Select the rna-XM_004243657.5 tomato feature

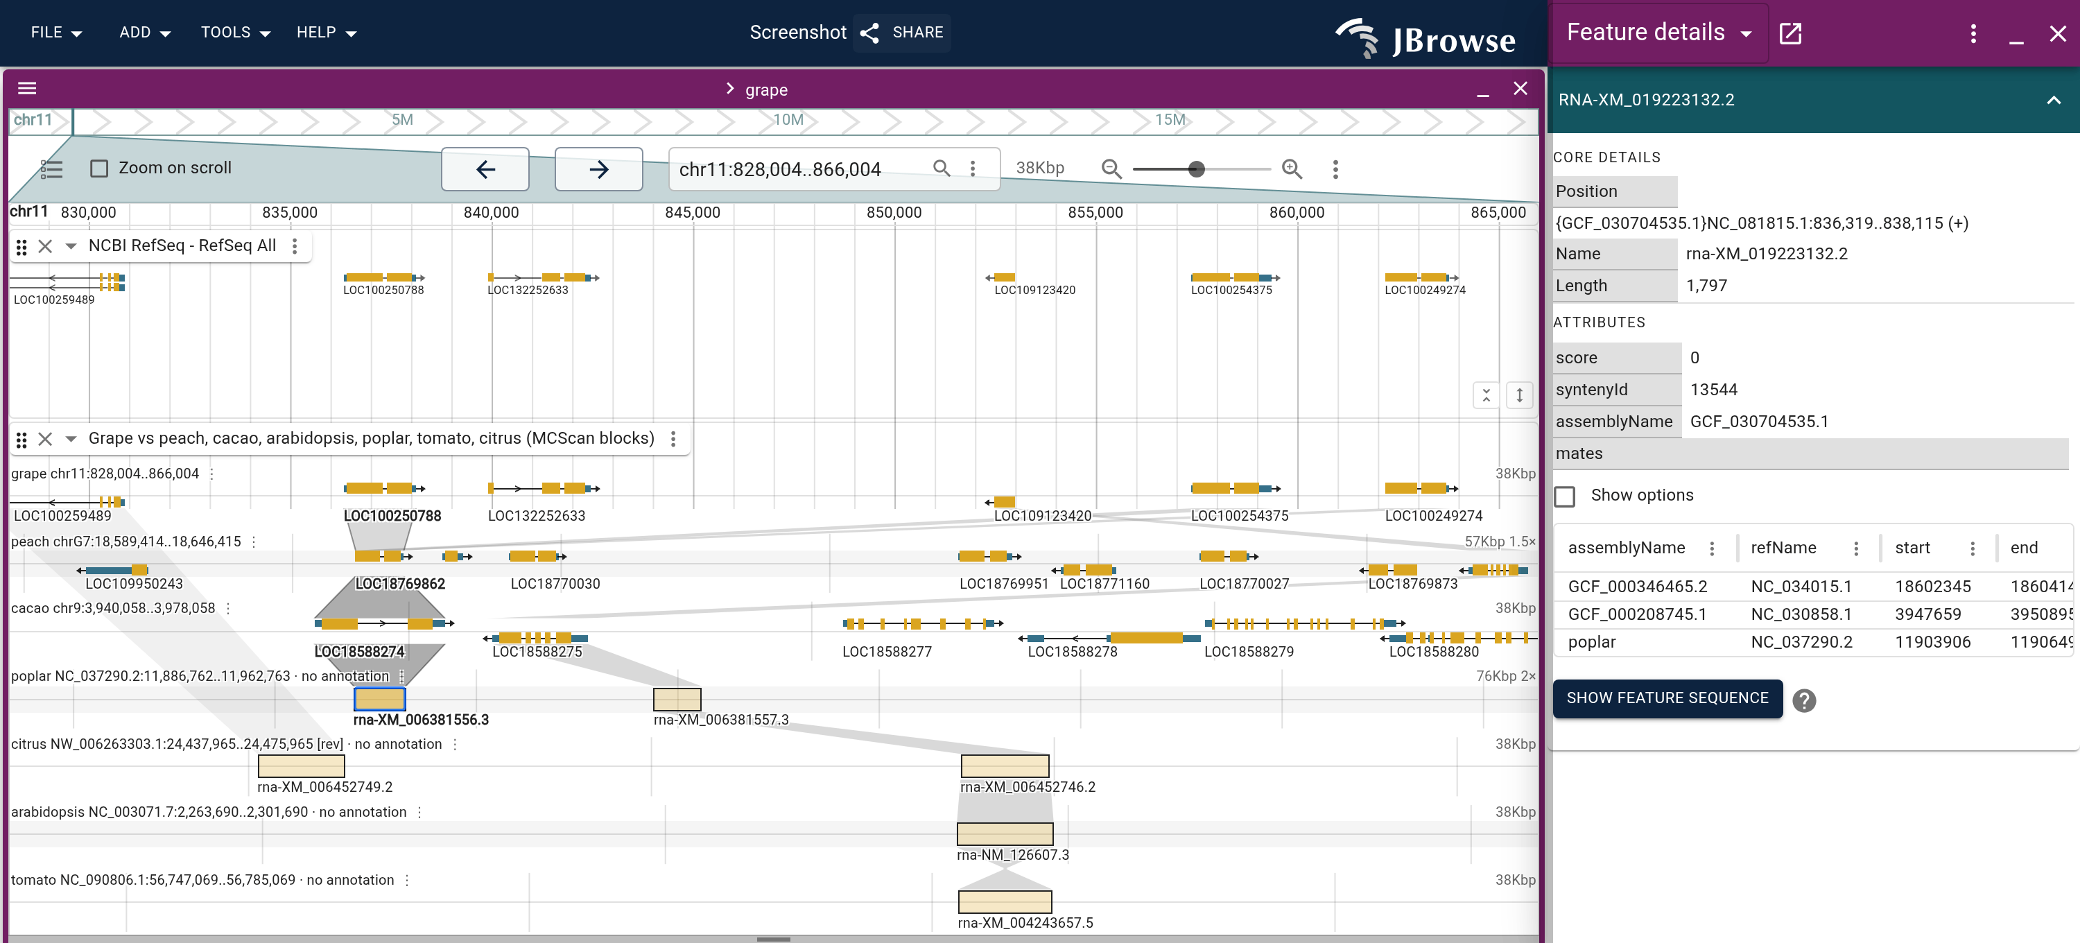click(1005, 901)
